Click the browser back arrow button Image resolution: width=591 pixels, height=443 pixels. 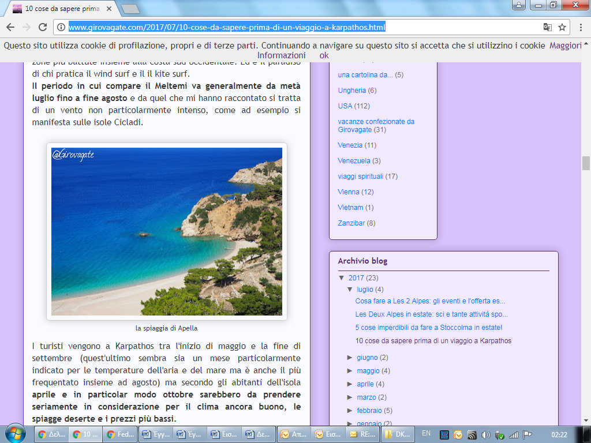[x=10, y=27]
